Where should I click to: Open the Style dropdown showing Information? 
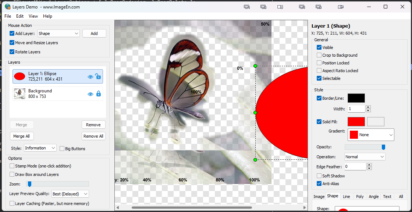point(40,148)
